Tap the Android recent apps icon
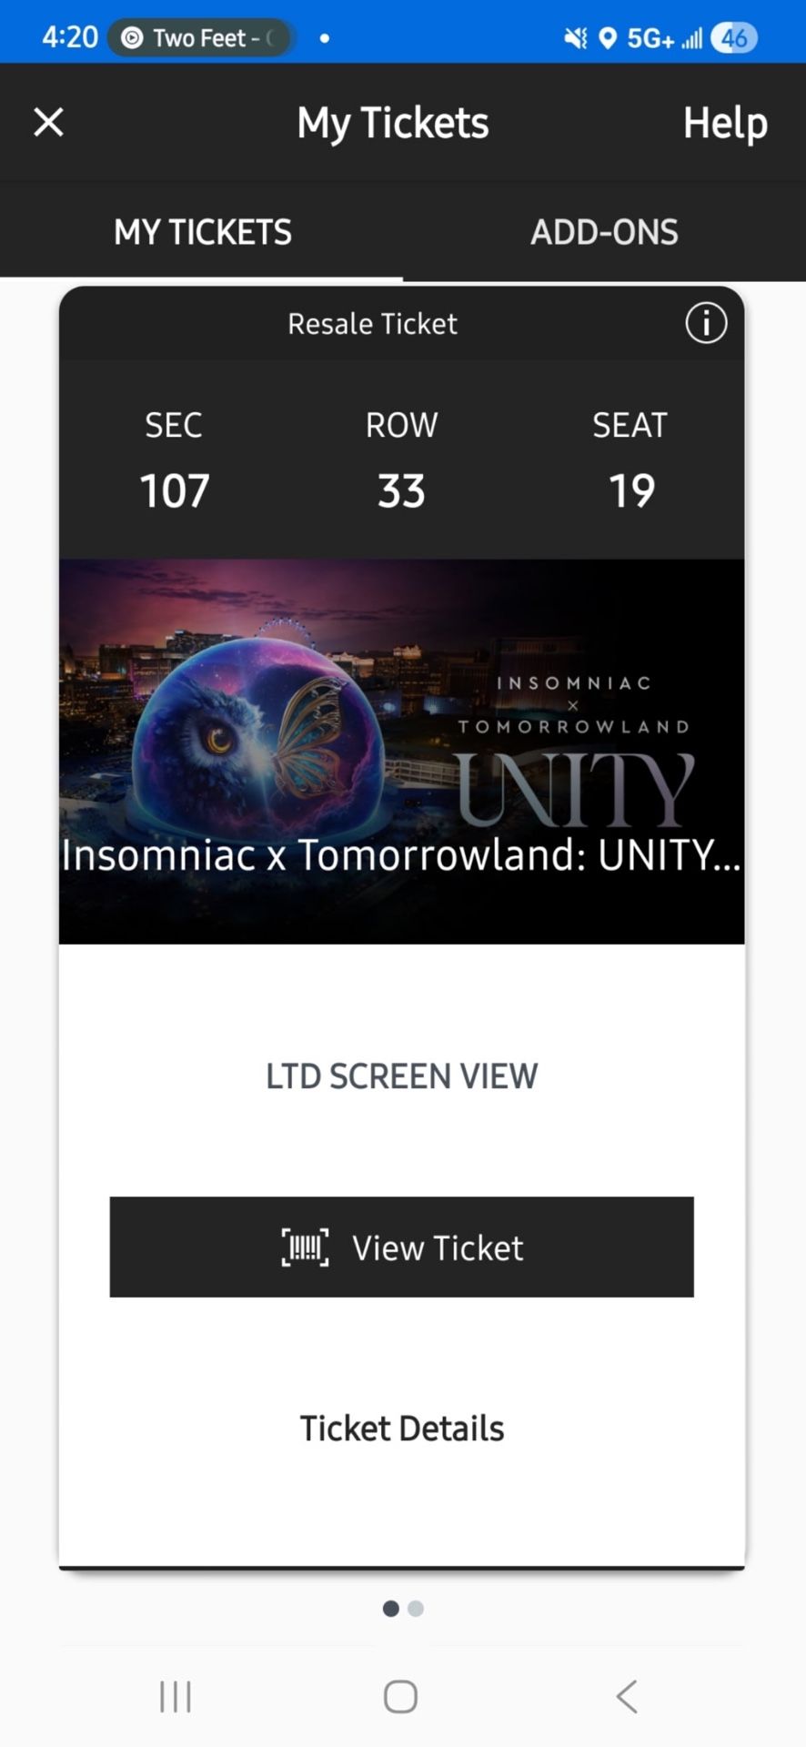The height and width of the screenshot is (1747, 806). (175, 1697)
